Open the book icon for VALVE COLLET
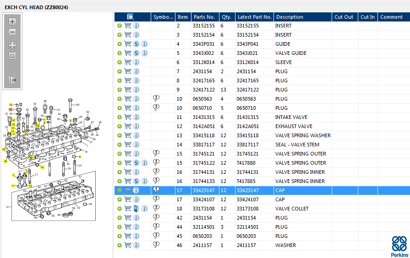Viewport: 410px width, 258px height. click(136, 209)
